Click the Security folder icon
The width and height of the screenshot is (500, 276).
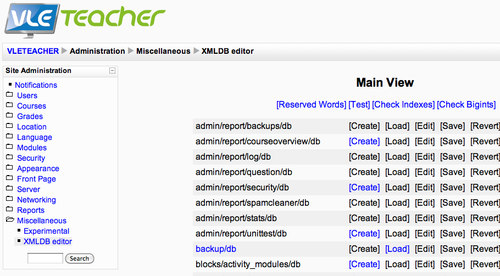tap(9, 157)
